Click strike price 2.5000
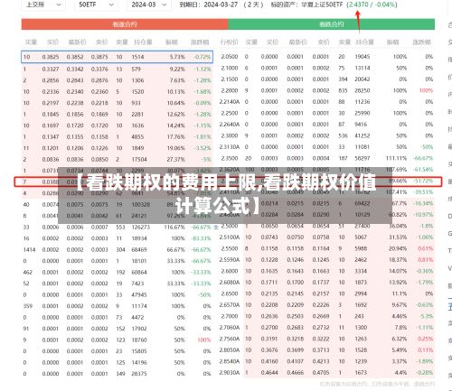 point(230,226)
